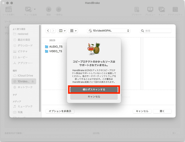Click キャンセル beside the 開く button
This screenshot has height=142, width=185.
142,111
